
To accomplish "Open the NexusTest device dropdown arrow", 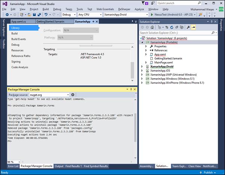I will (195, 15).
